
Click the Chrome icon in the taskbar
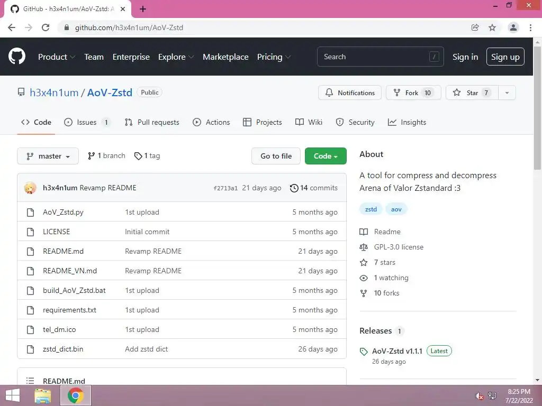(x=76, y=395)
